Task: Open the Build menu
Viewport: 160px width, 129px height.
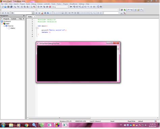Action: click(28, 4)
